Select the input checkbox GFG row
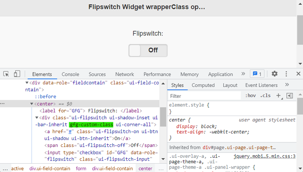Image resolution: width=303 pixels, height=172 pixels. pos(101,156)
